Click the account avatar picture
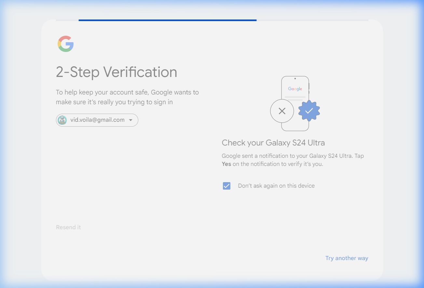Screen dimensions: 424x288 [x=62, y=120]
